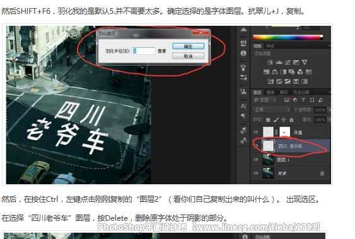Open the 填充 fill slider arrow
The image size is (355, 239).
click(x=329, y=119)
